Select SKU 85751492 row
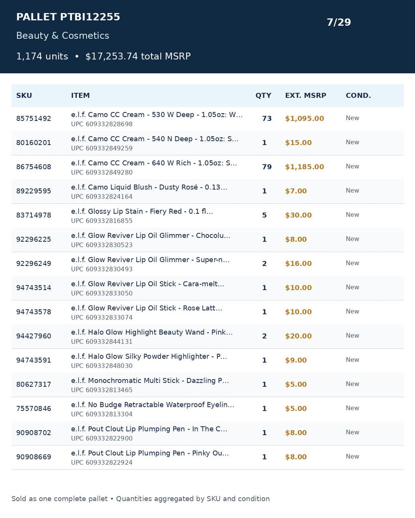Screen dimensions: 415x518 click(207, 119)
